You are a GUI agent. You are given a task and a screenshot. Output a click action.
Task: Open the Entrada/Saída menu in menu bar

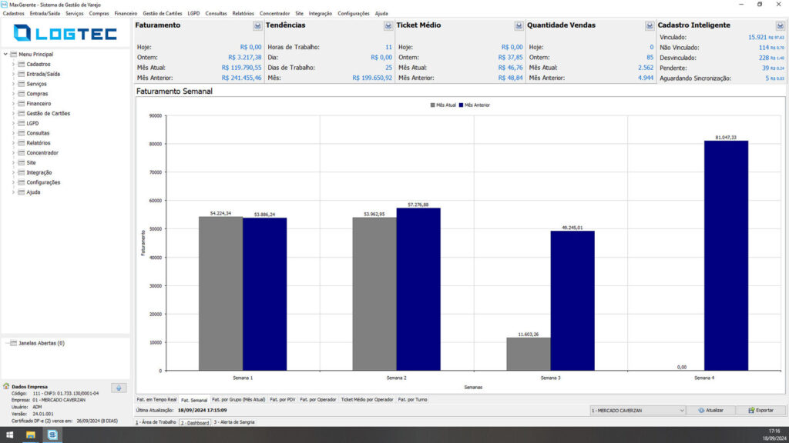click(45, 14)
